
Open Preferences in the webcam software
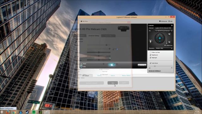[x=163, y=21]
